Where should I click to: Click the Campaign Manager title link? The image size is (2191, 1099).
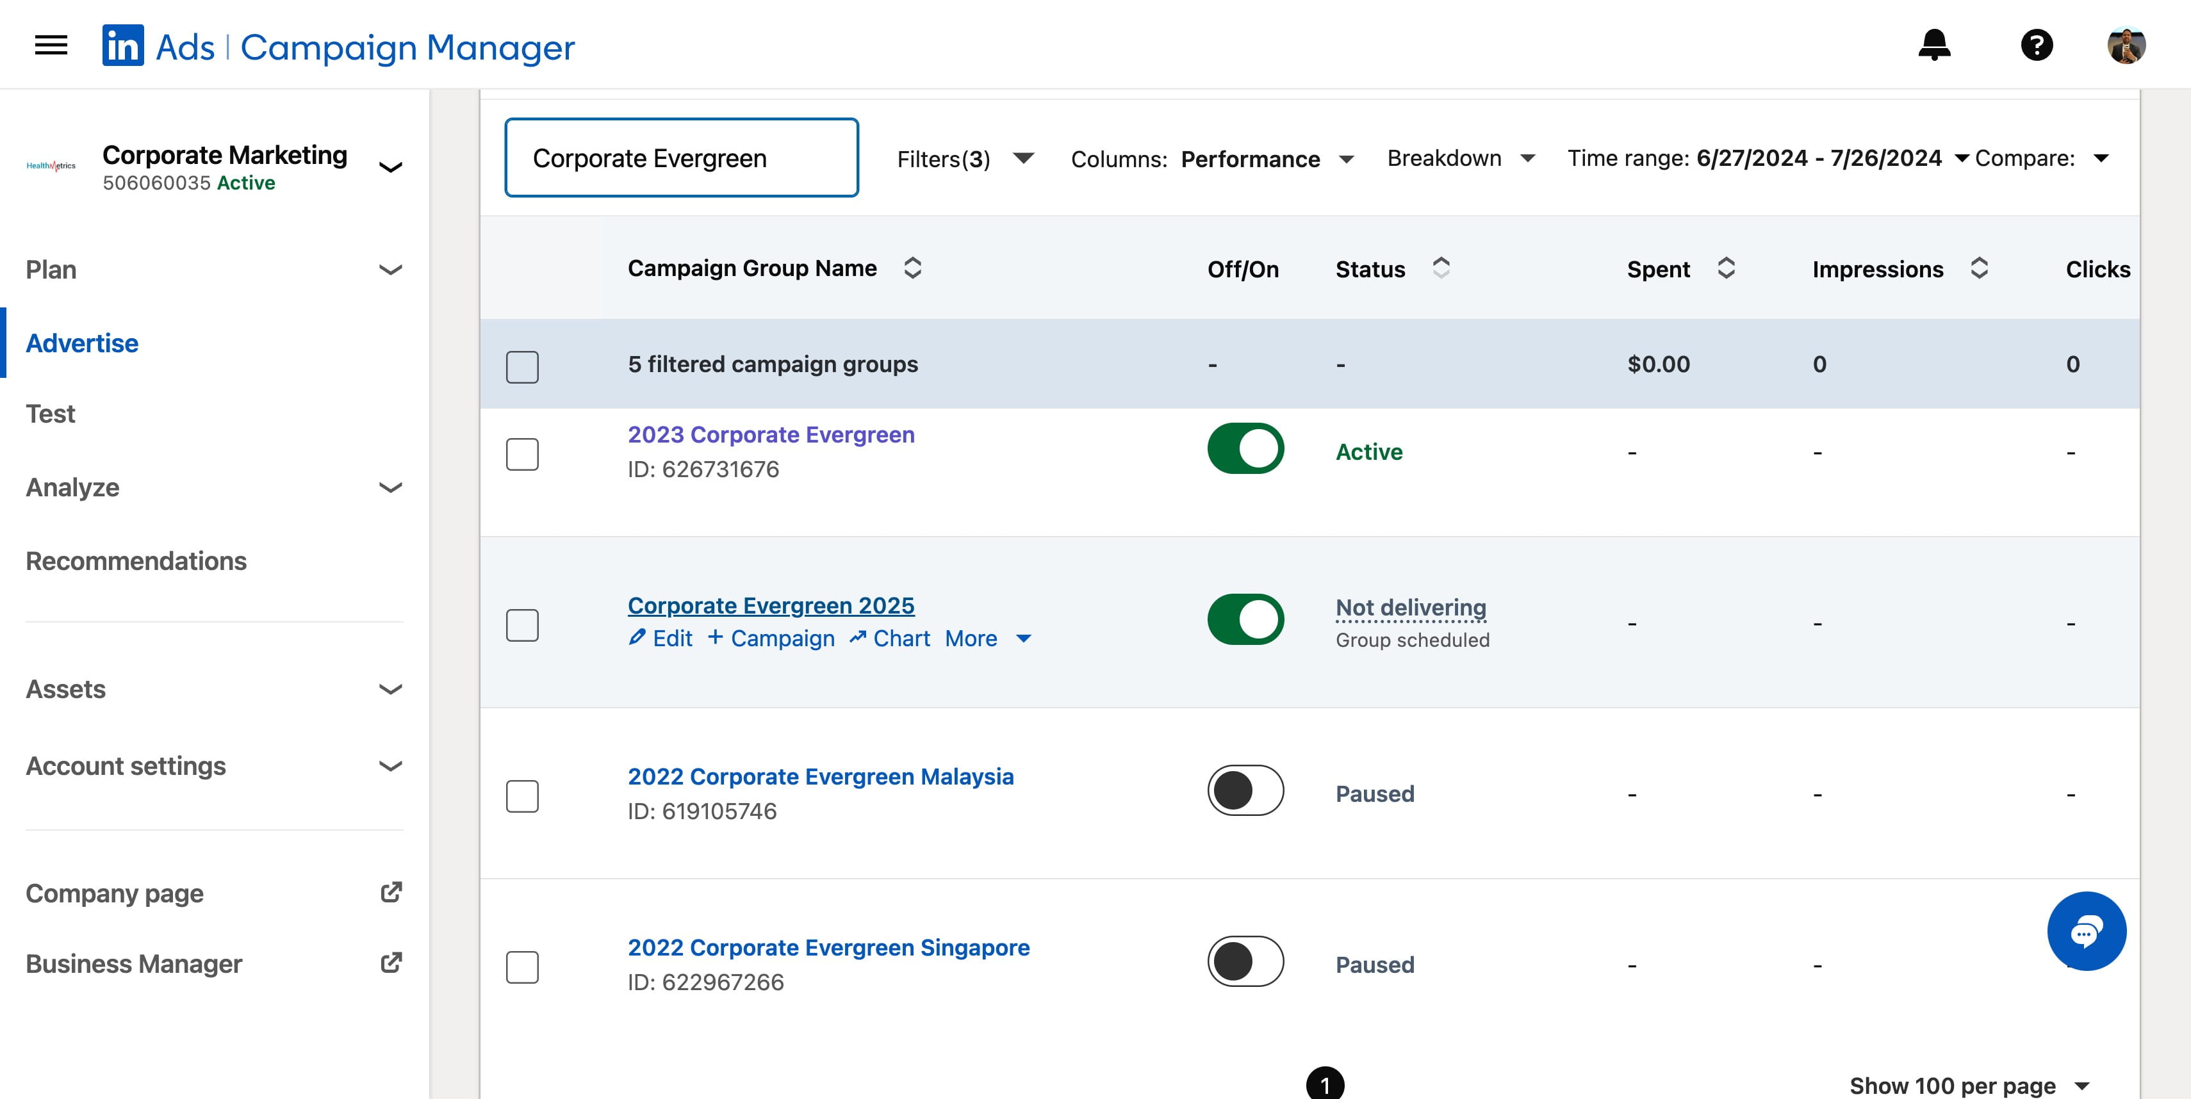click(x=407, y=47)
